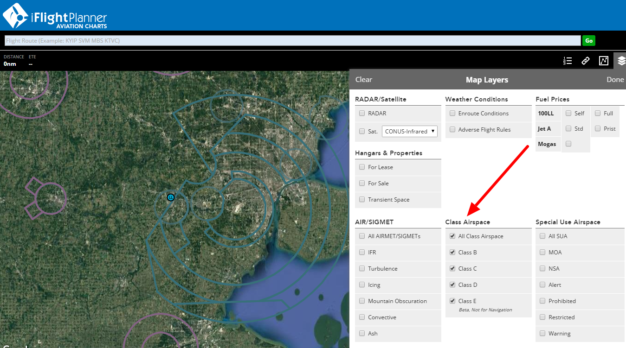Screen dimensions: 626x348
Task: Check the 100LL Self fuel price box
Action: (568, 114)
